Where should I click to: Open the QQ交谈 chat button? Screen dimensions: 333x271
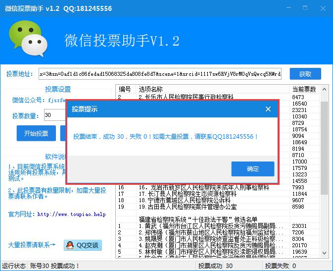pos(82,245)
